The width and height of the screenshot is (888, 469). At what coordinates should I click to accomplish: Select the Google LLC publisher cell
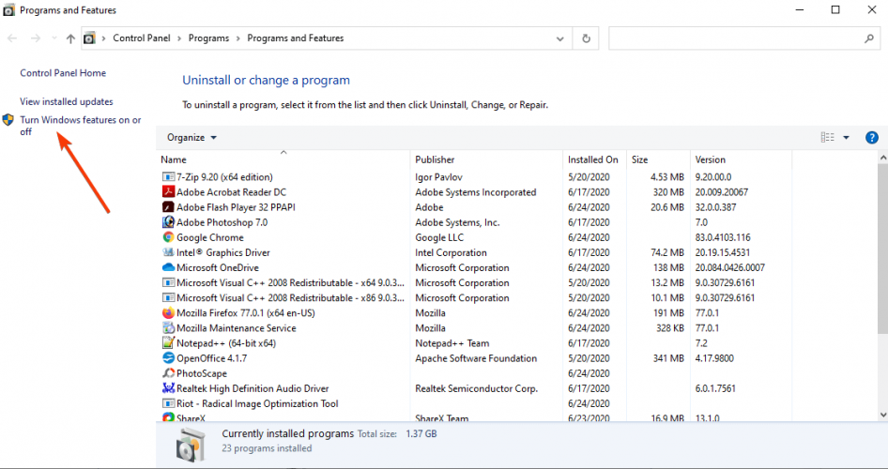coord(439,237)
